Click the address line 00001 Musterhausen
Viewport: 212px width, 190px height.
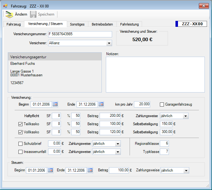click(x=26, y=75)
